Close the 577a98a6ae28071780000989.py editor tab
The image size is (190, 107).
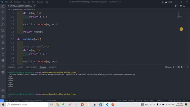click(x=34, y=6)
